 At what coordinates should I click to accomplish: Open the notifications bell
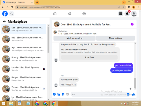pos(127,14)
